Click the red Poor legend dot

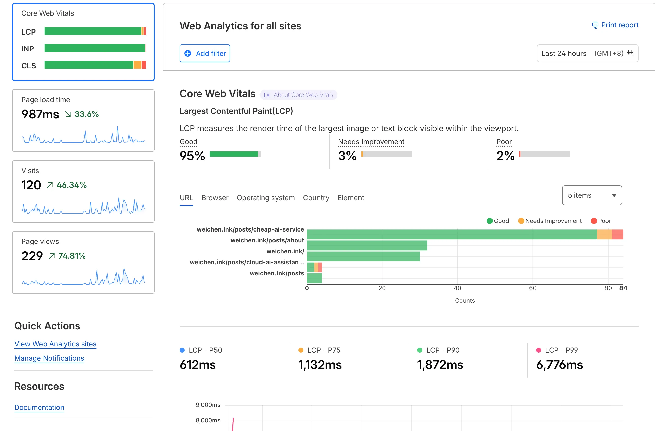pyautogui.click(x=594, y=221)
